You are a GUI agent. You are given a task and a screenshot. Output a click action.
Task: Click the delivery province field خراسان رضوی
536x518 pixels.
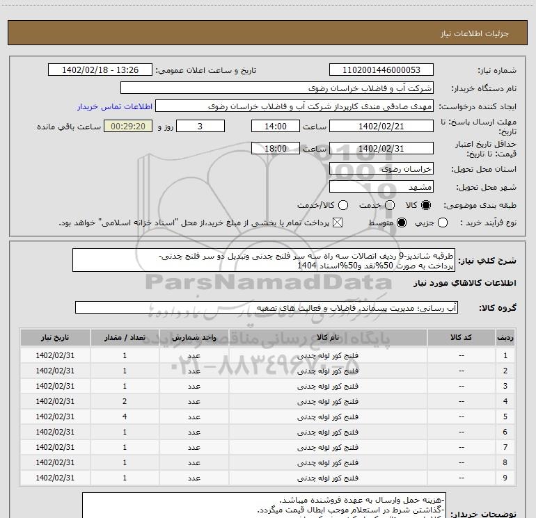tap(381, 168)
